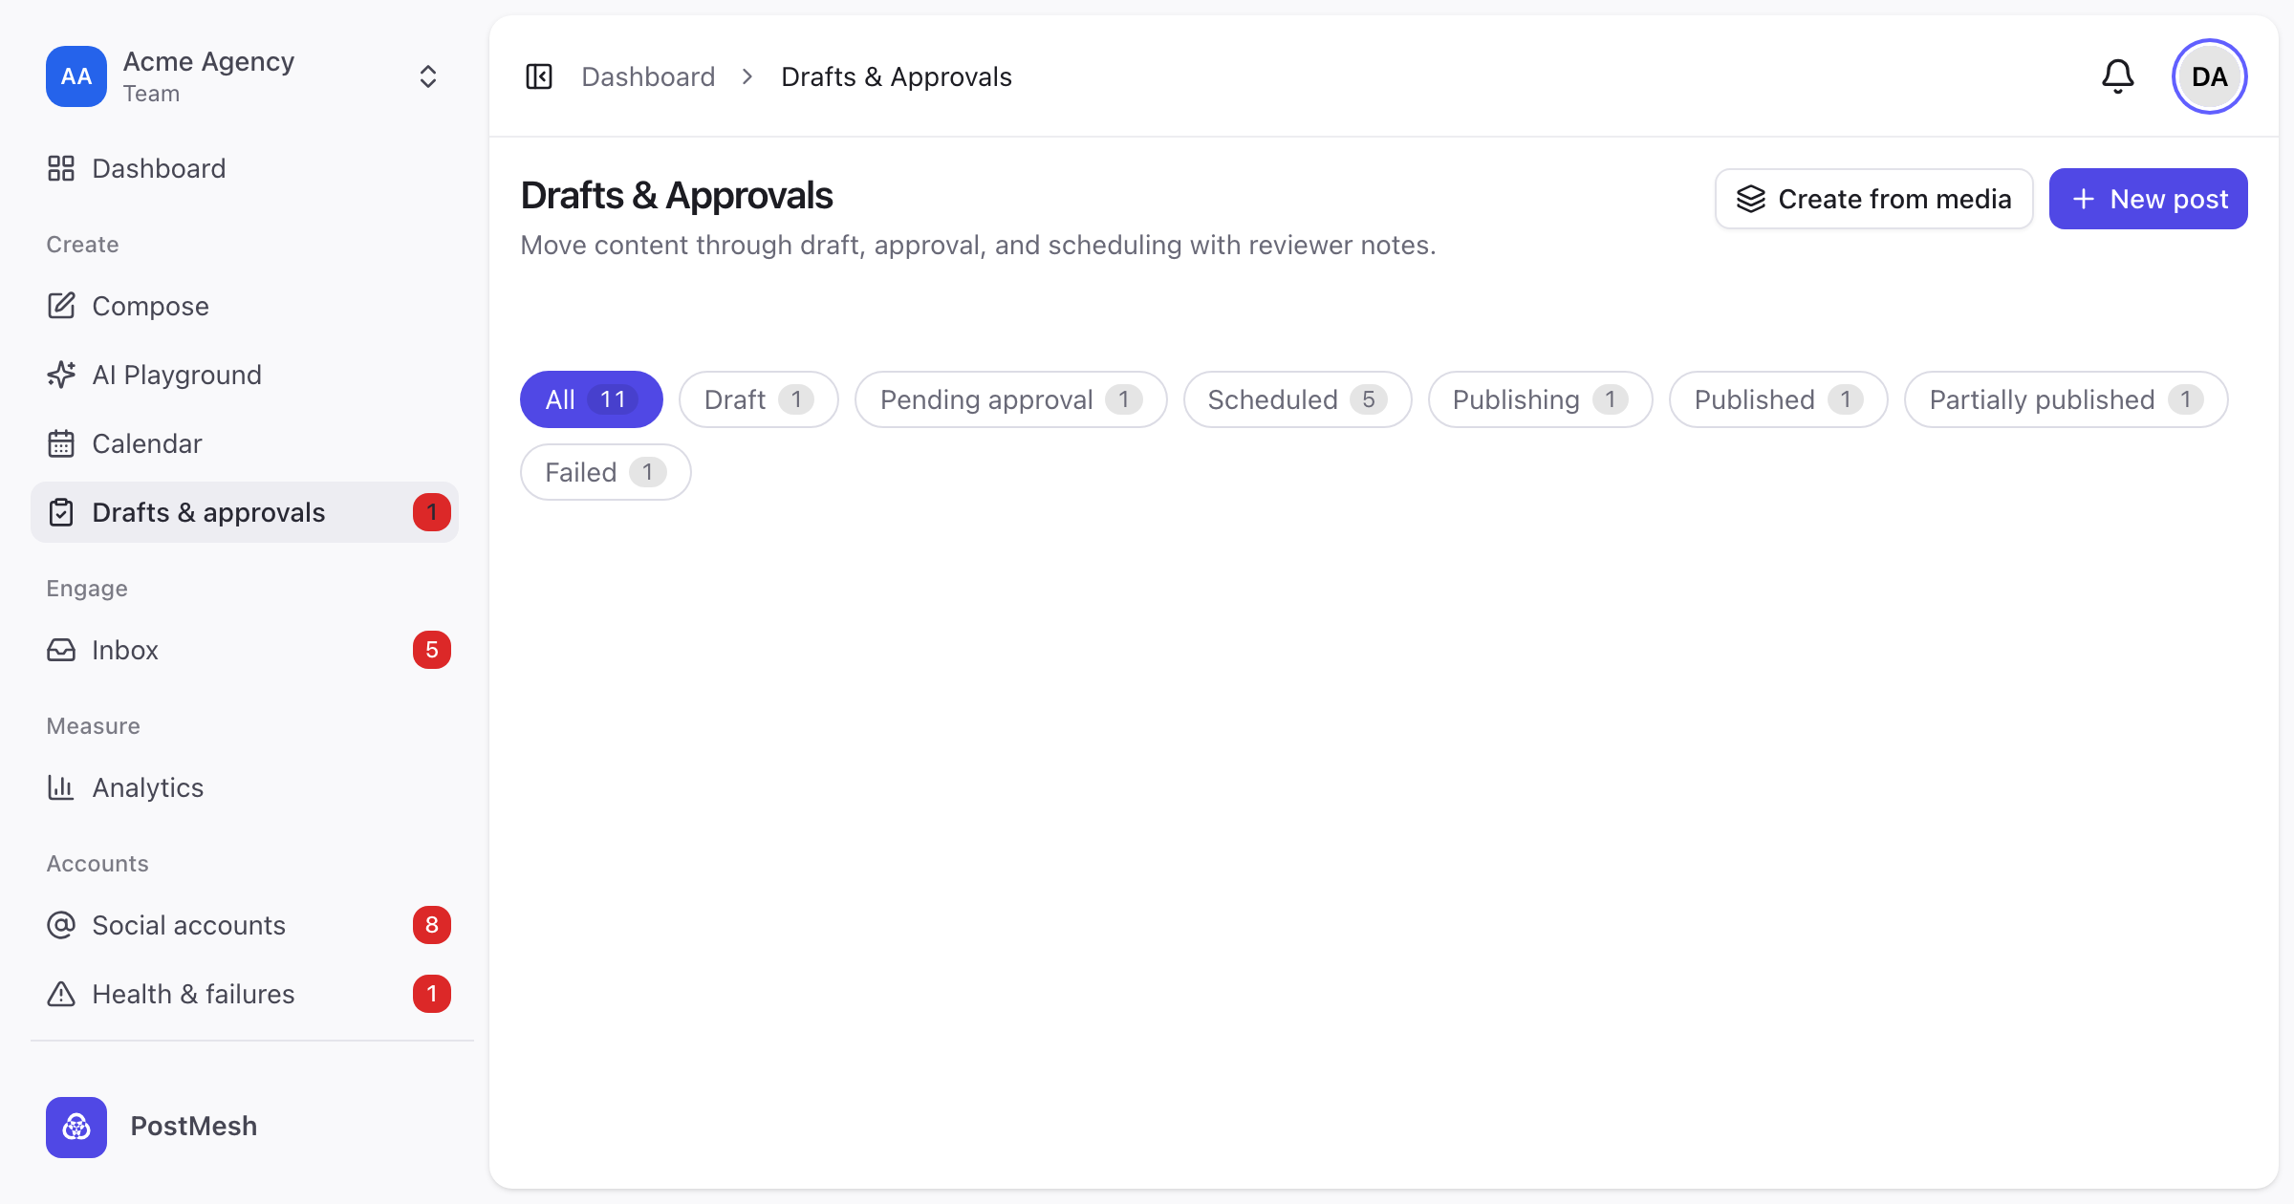Image resolution: width=2294 pixels, height=1204 pixels.
Task: Click the Health & failures warning icon
Action: pyautogui.click(x=61, y=994)
